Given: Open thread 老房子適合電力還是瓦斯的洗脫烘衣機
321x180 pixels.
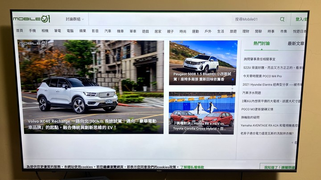Looking at the screenshot, I should 267,133.
